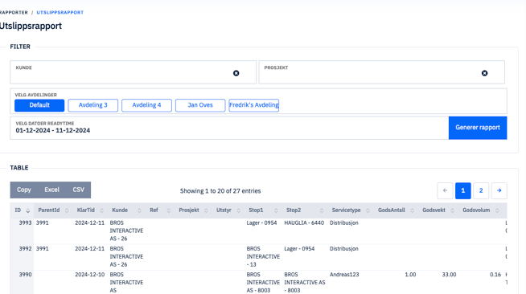Click ParentId 3991 in row 3992

pyautogui.click(x=43, y=248)
